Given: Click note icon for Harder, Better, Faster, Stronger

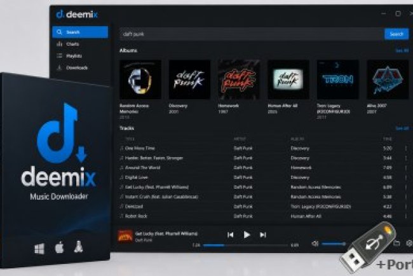Looking at the screenshot, I should [x=122, y=158].
